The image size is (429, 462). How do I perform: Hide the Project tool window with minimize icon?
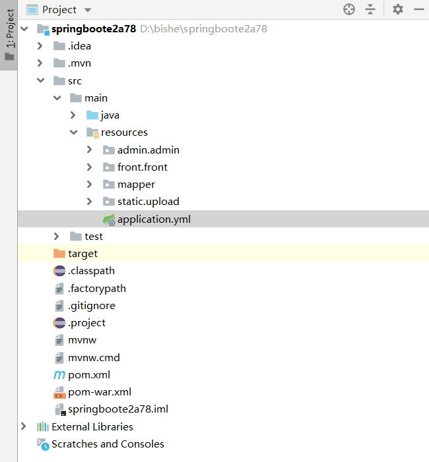click(x=418, y=9)
